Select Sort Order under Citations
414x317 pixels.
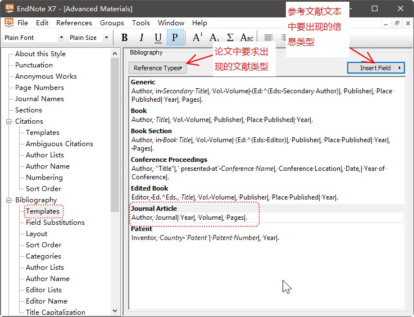pos(44,189)
